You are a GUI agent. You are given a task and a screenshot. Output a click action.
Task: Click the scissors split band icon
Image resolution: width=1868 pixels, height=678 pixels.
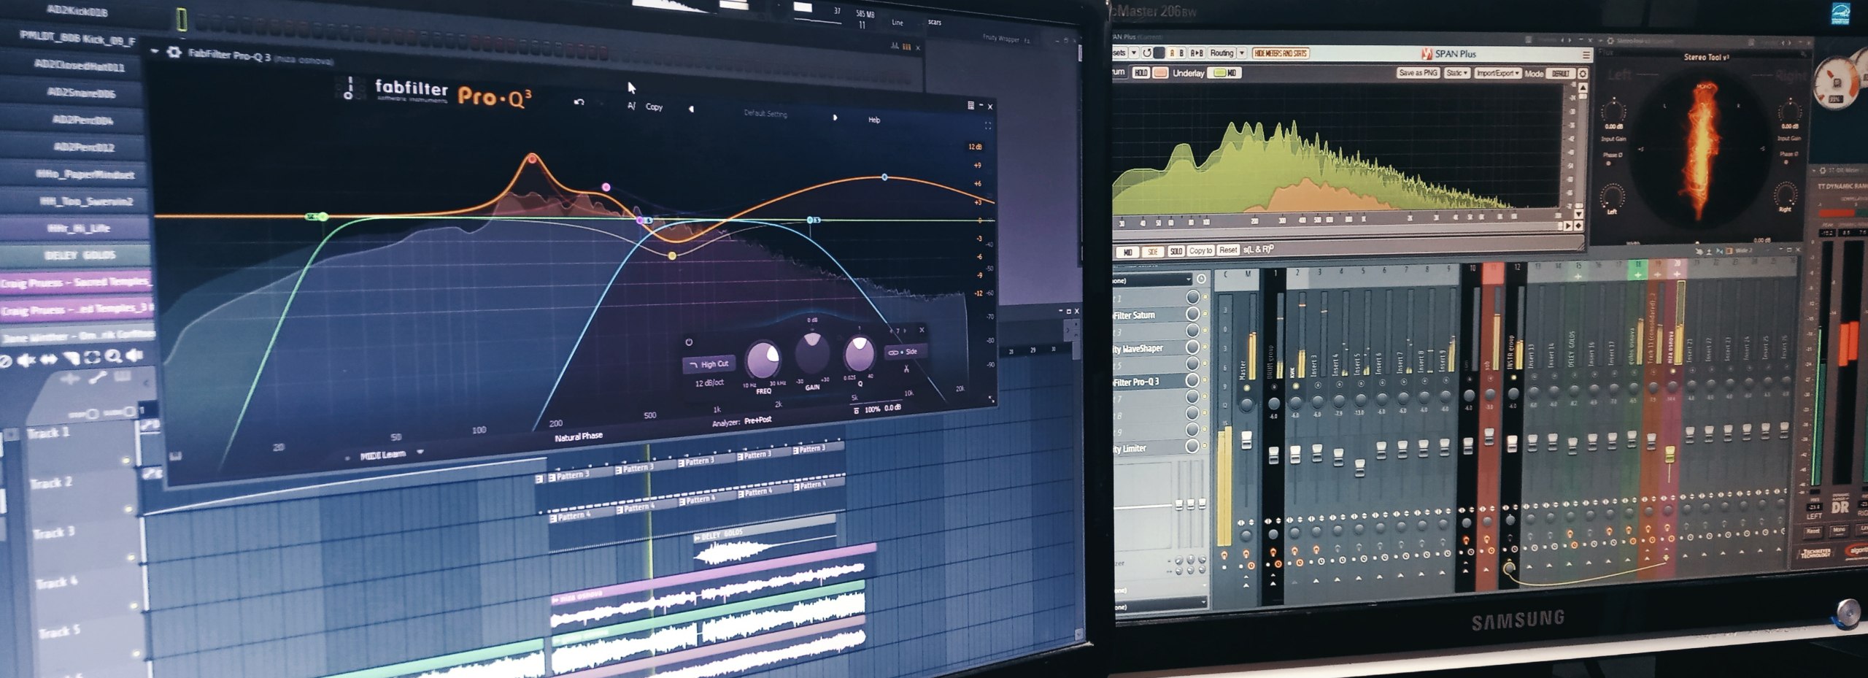click(x=906, y=369)
